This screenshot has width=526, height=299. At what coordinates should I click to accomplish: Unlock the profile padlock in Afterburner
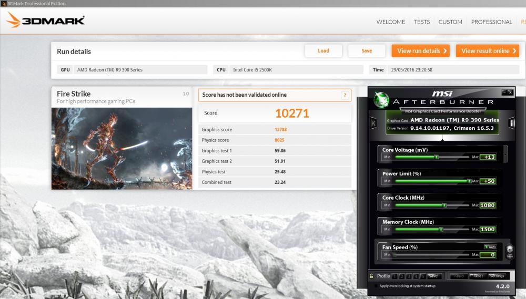(371, 276)
